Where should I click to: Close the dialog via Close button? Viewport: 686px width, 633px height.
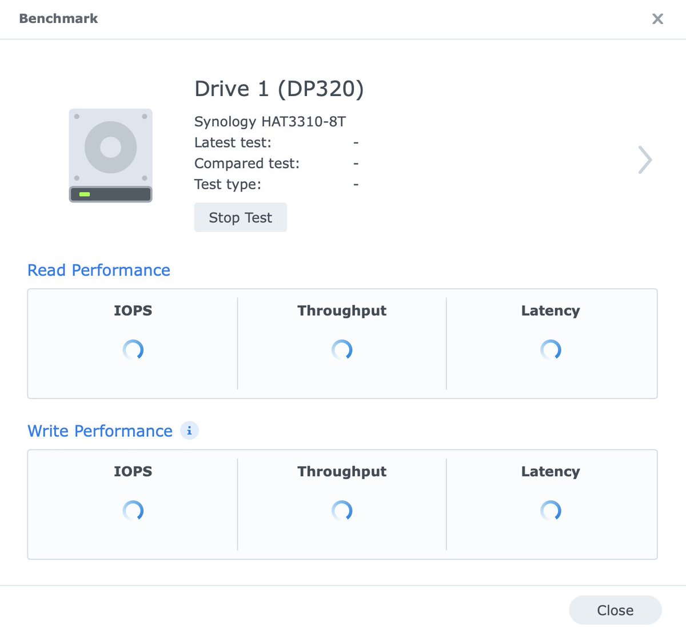(x=615, y=610)
